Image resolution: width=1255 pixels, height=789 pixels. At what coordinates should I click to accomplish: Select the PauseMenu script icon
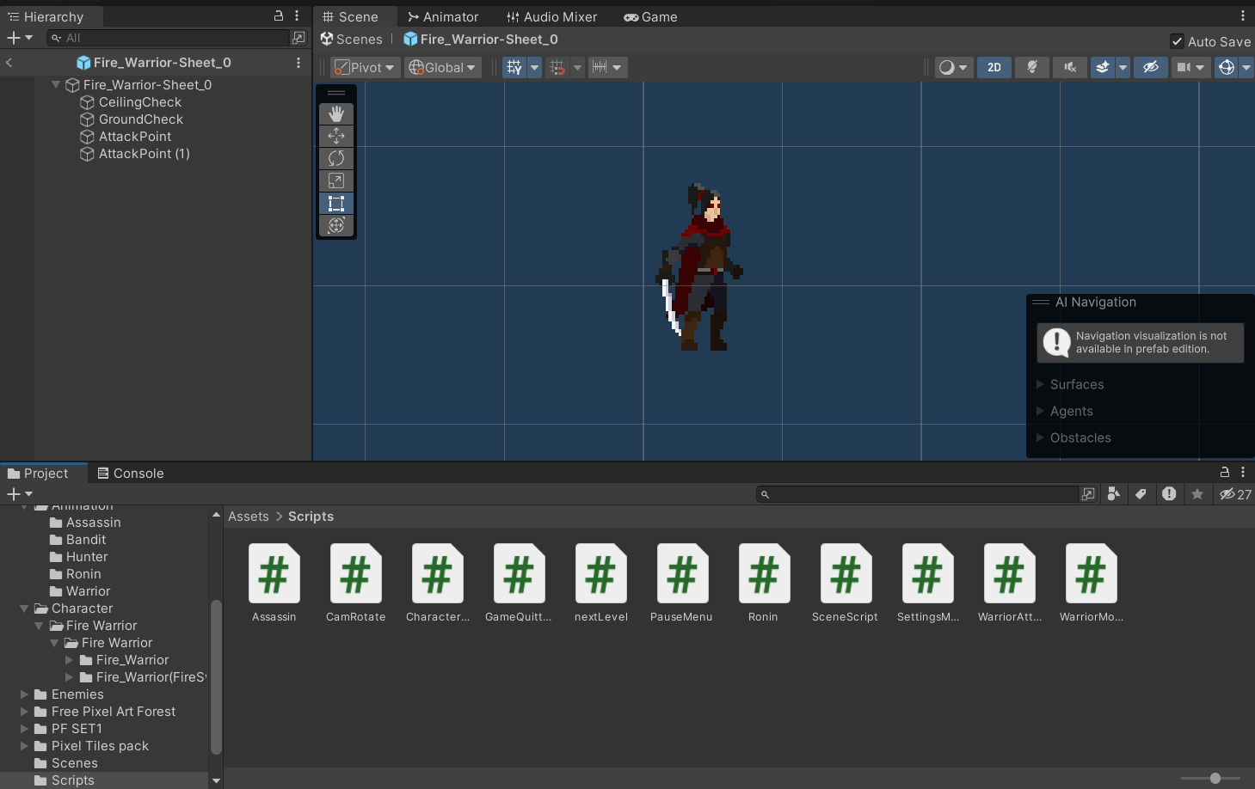pyautogui.click(x=683, y=573)
